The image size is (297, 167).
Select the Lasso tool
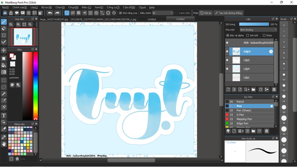point(3,87)
